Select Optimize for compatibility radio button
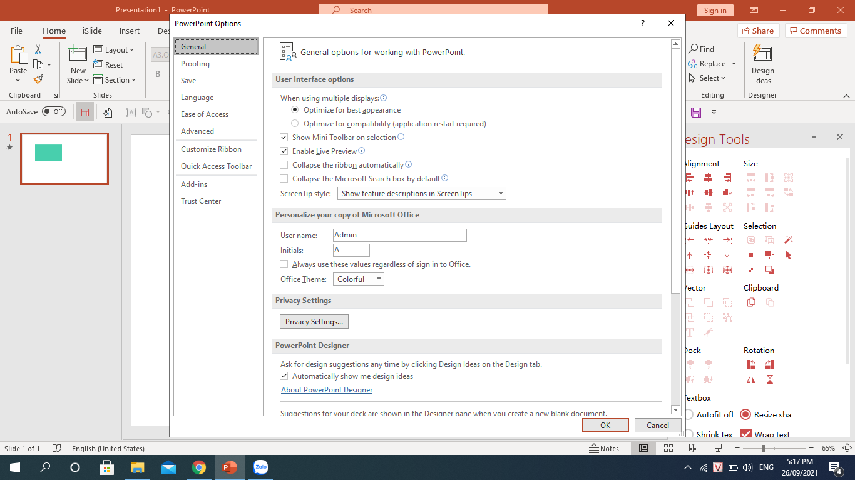 tap(295, 124)
